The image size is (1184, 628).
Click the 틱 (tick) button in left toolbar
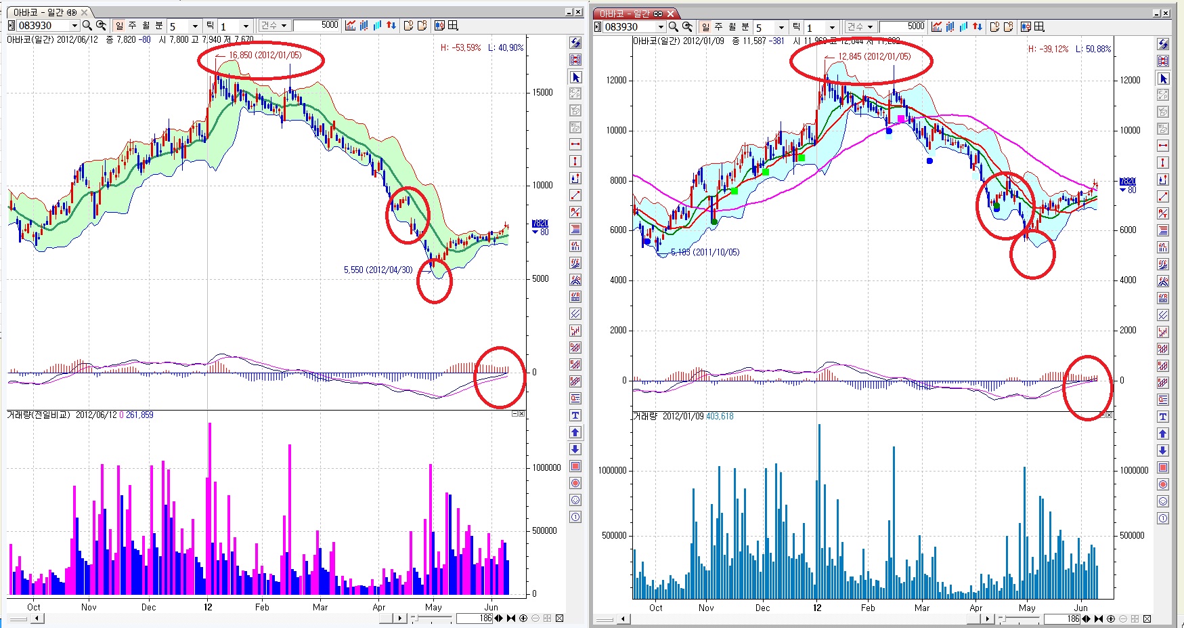click(210, 26)
